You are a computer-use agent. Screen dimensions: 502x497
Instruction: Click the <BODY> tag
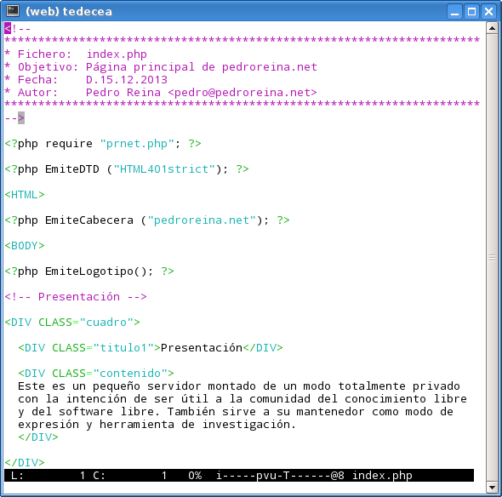(x=25, y=246)
